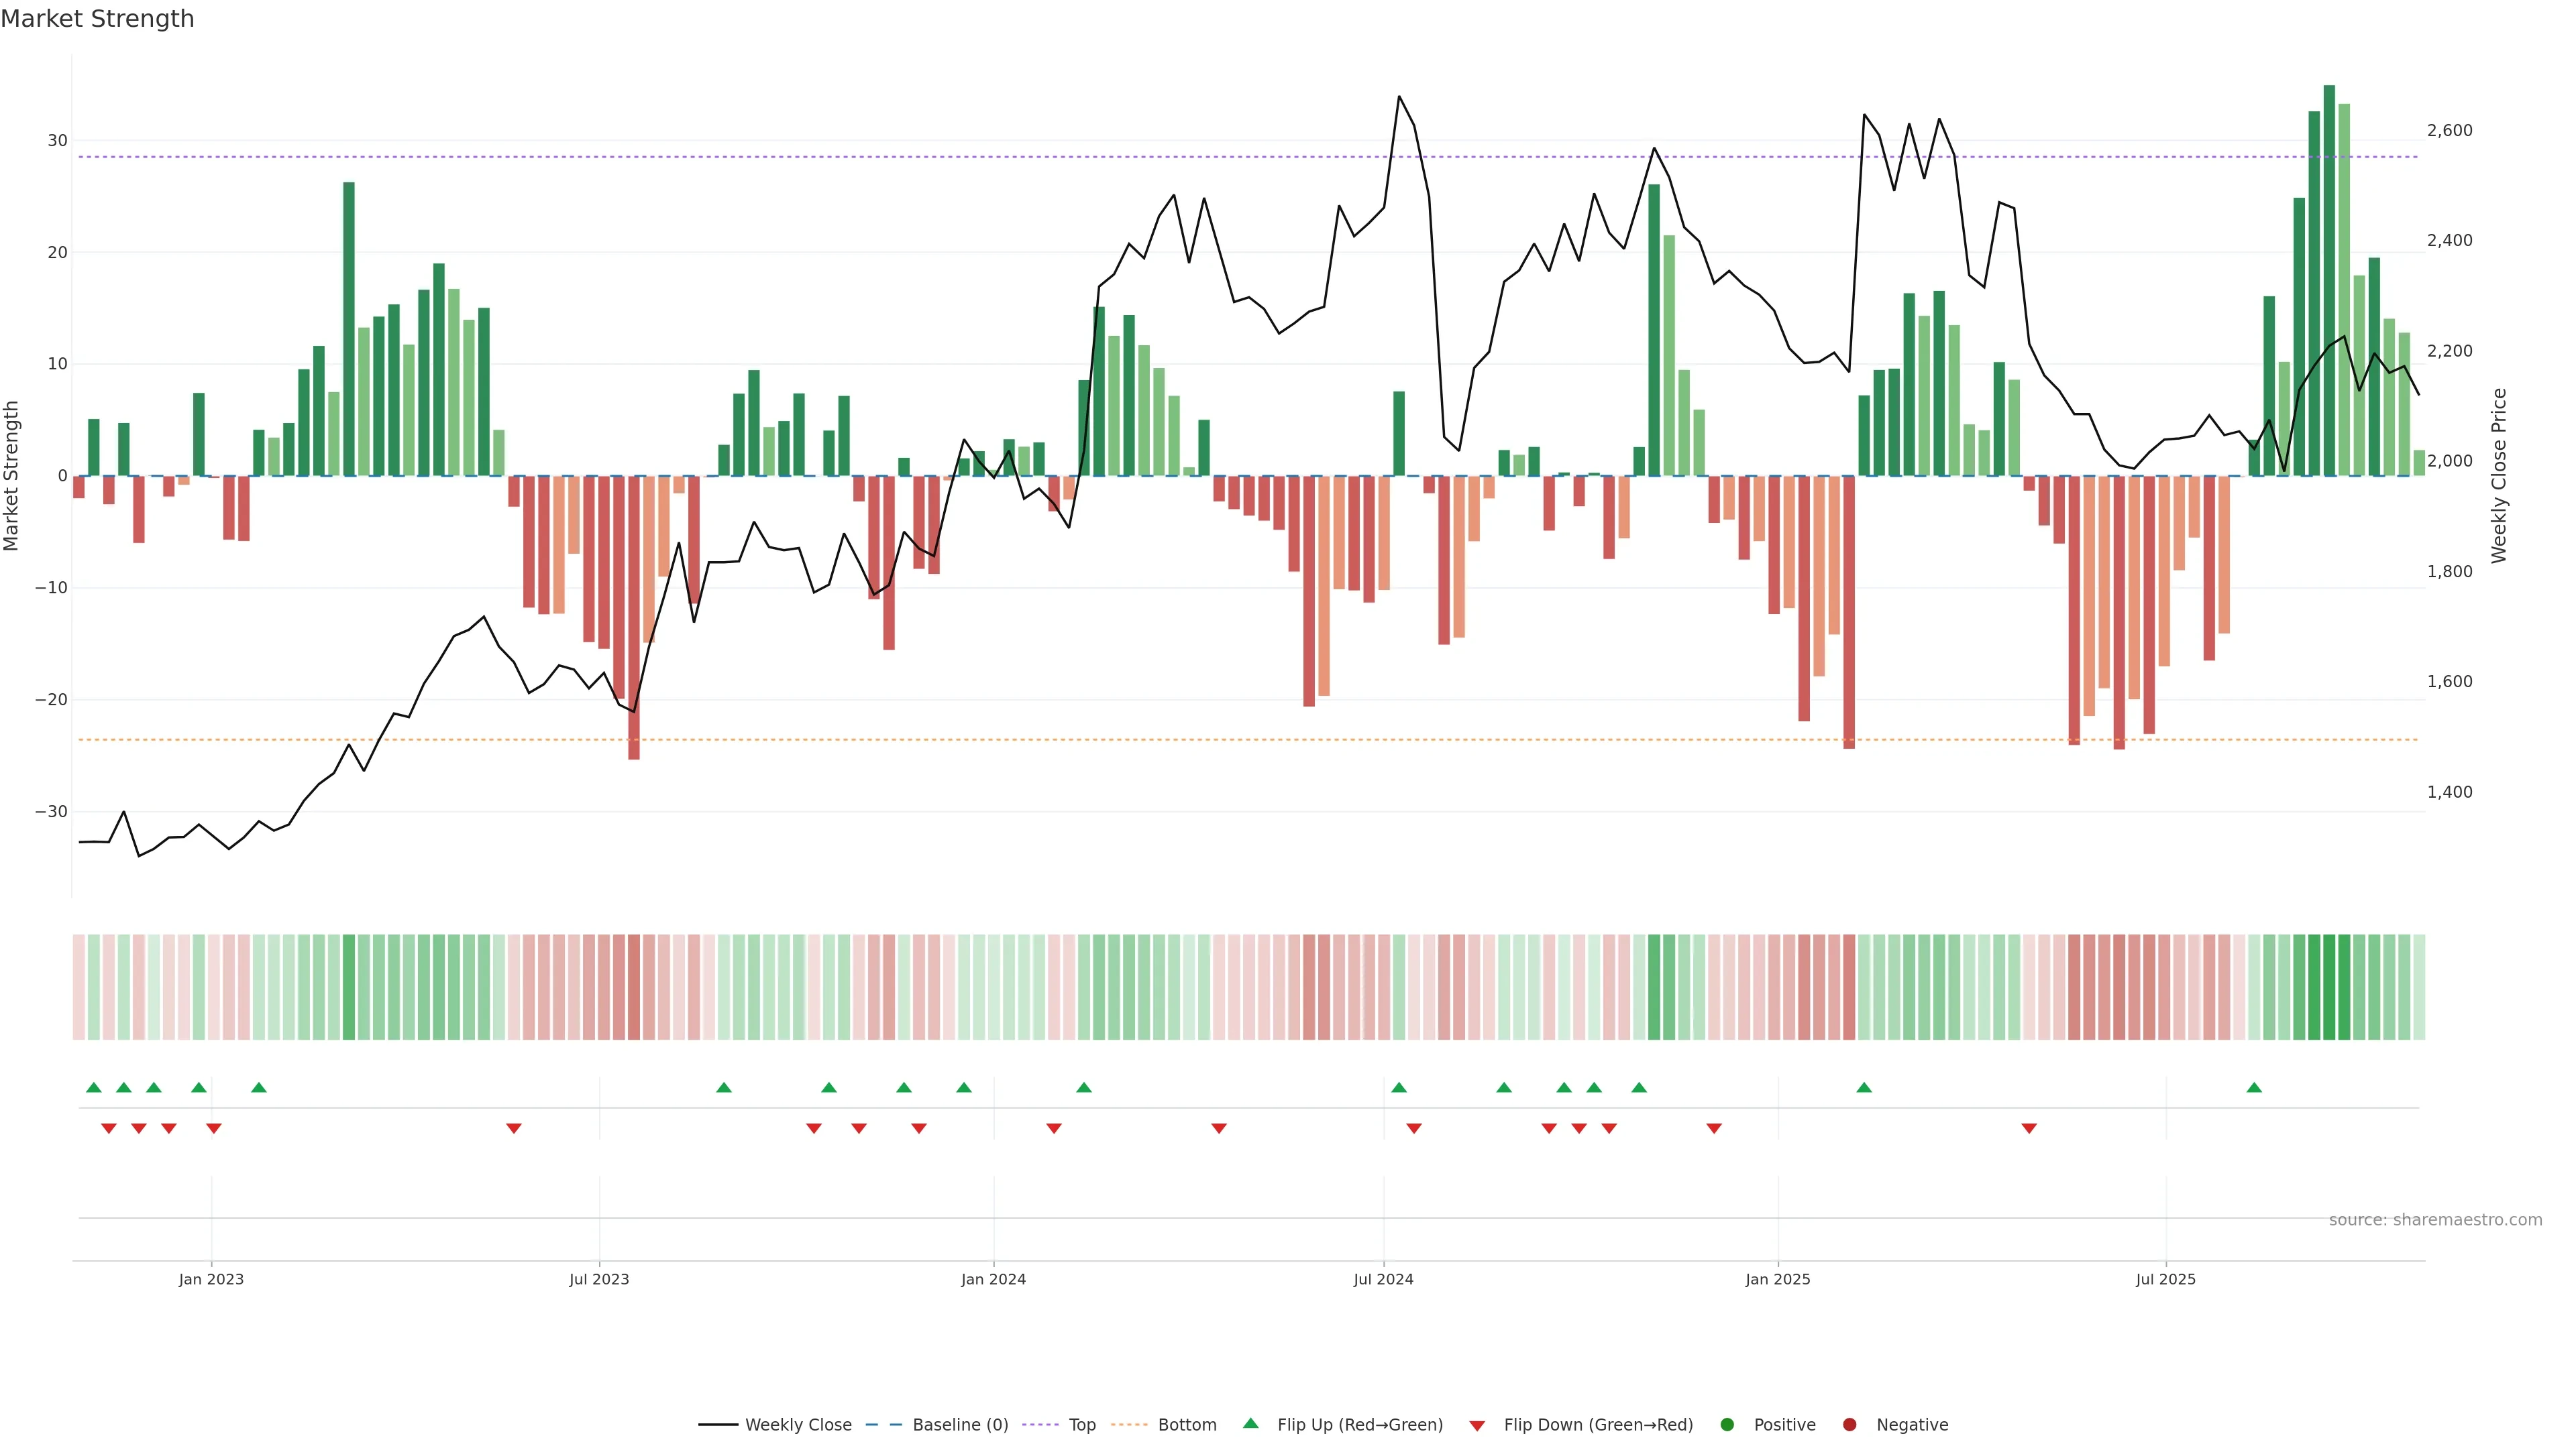This screenshot has height=1448, width=2576.
Task: Click green Positive circle legend icon
Action: (1727, 1424)
